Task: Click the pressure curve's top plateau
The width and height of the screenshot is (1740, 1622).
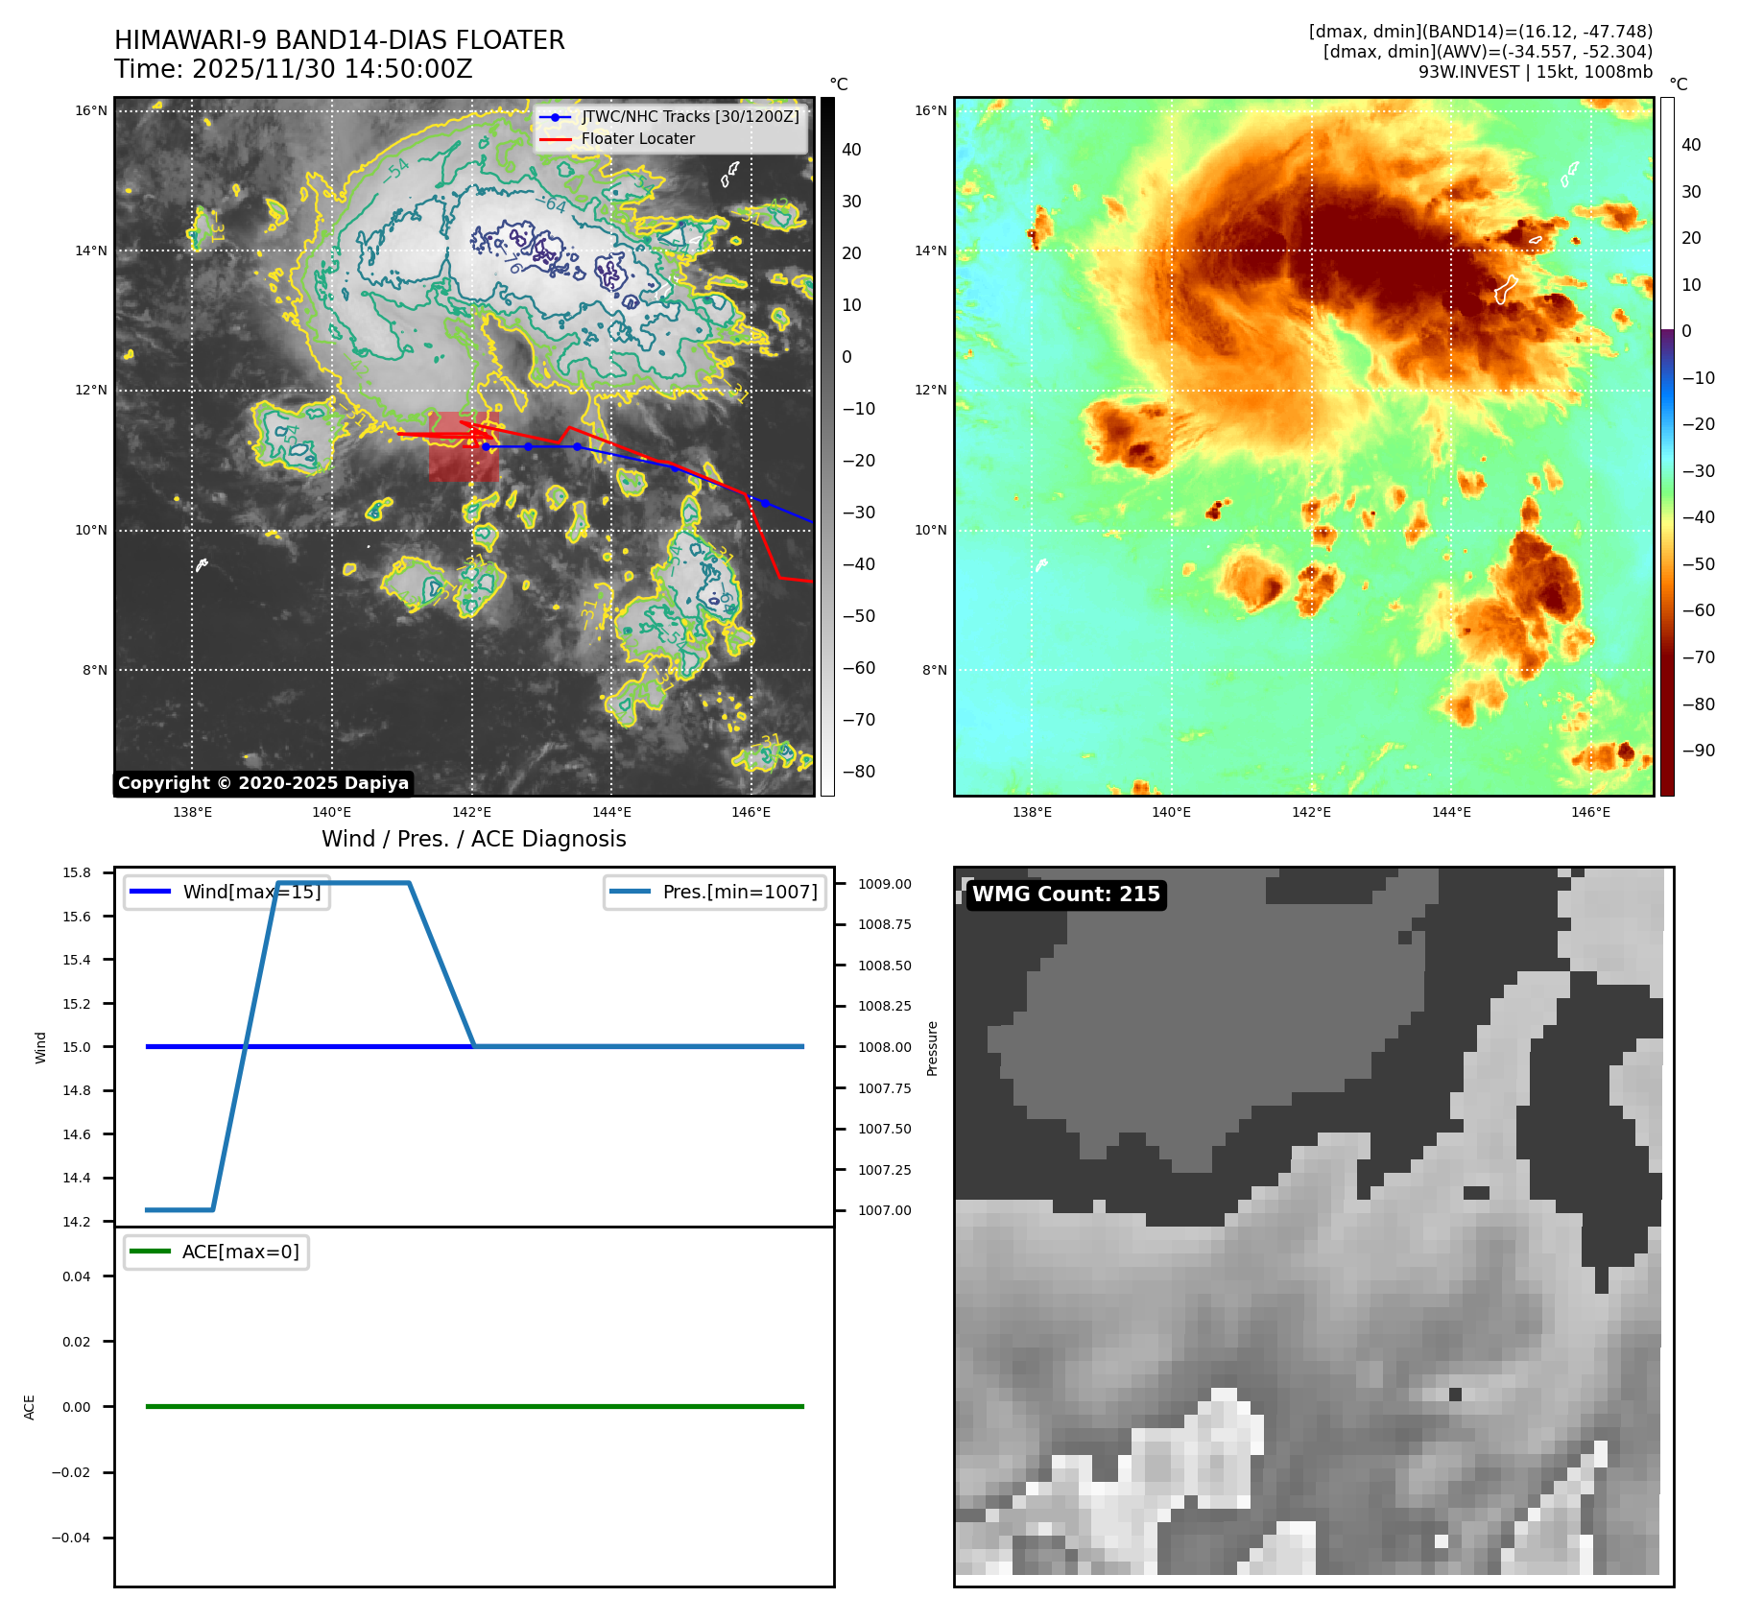Action: pos(343,883)
